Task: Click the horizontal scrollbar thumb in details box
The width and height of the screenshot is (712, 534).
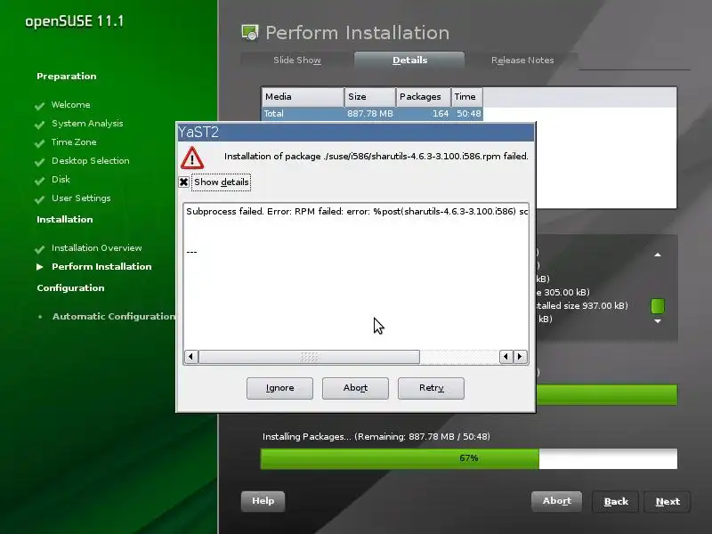Action: pyautogui.click(x=309, y=357)
